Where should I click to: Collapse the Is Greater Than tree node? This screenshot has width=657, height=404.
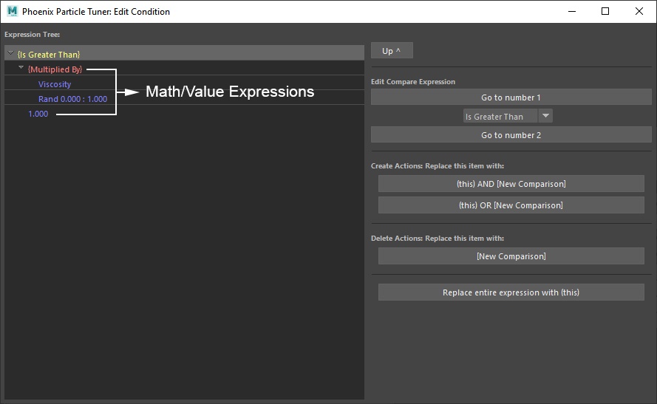click(11, 53)
